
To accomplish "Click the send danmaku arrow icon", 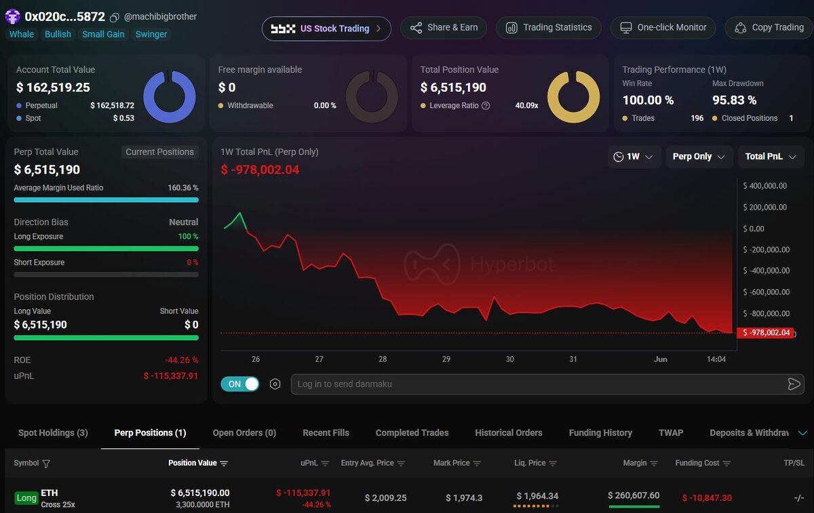I will 794,384.
